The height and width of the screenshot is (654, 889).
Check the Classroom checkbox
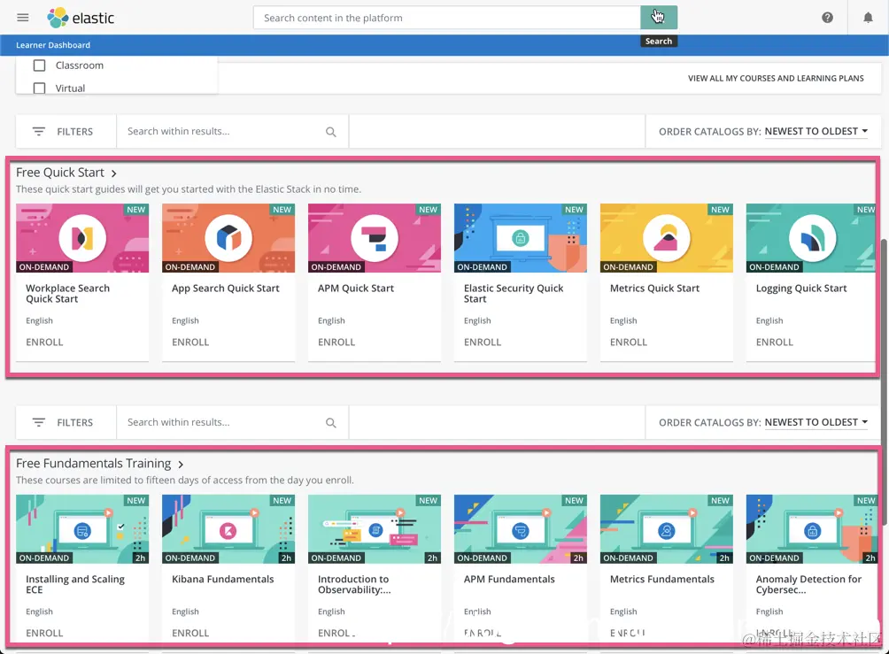[39, 65]
